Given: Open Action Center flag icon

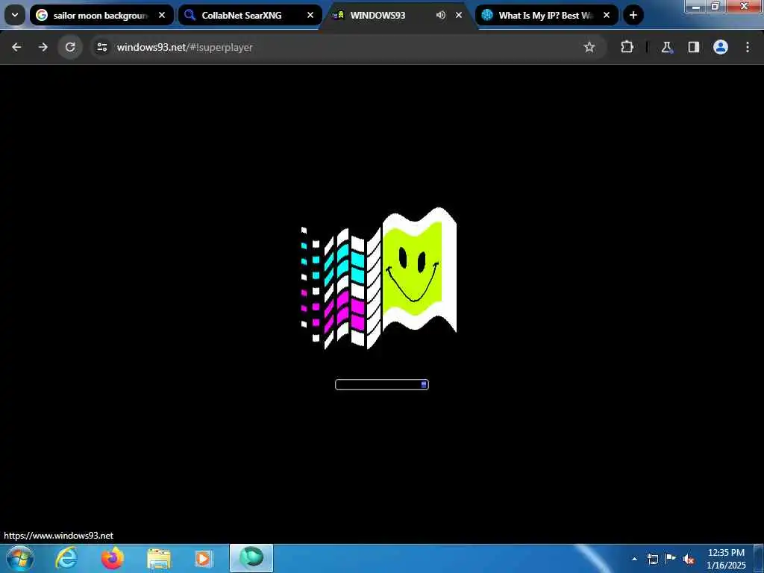Looking at the screenshot, I should point(671,559).
